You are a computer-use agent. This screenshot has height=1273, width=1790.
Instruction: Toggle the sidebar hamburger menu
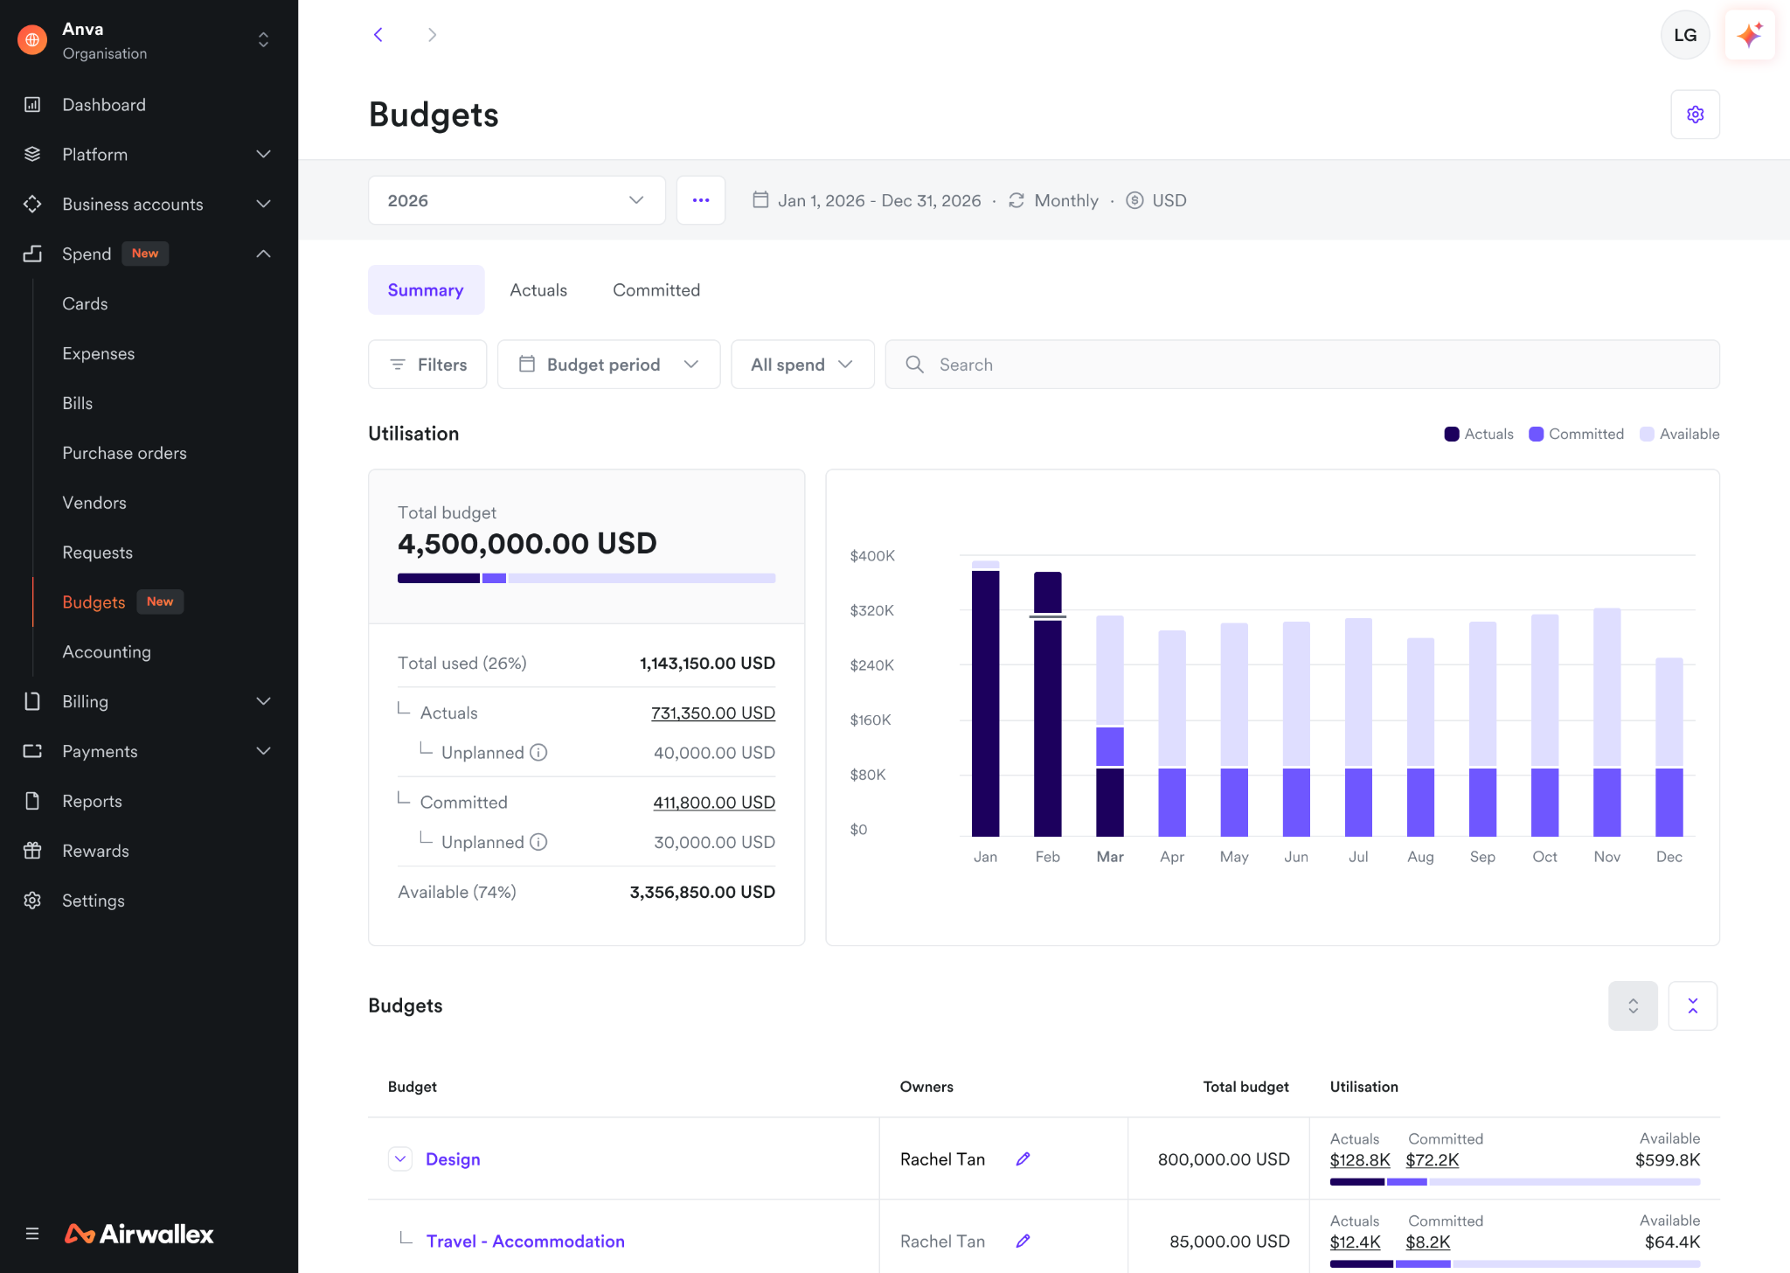pyautogui.click(x=32, y=1234)
